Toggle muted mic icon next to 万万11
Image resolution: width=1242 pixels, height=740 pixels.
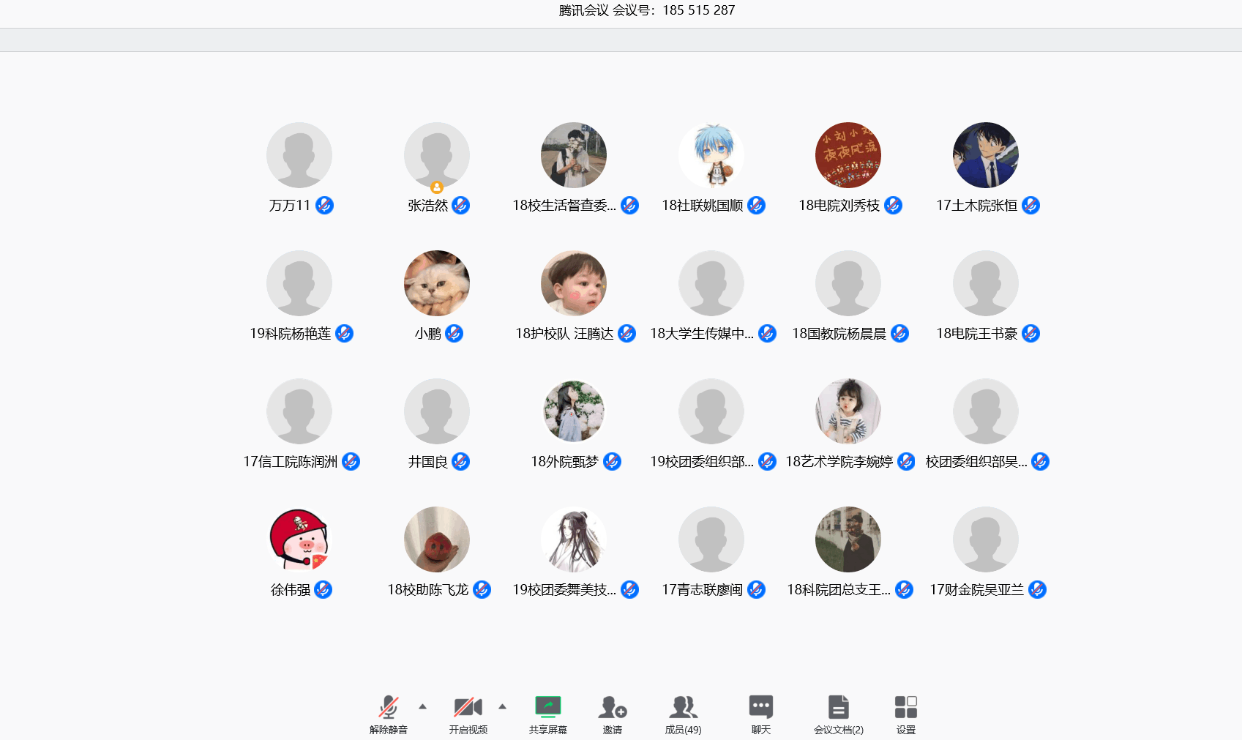point(324,206)
